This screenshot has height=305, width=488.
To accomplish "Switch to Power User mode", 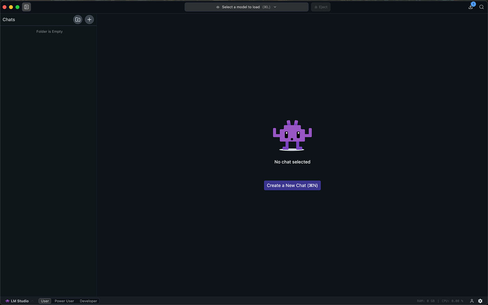I will [64, 301].
